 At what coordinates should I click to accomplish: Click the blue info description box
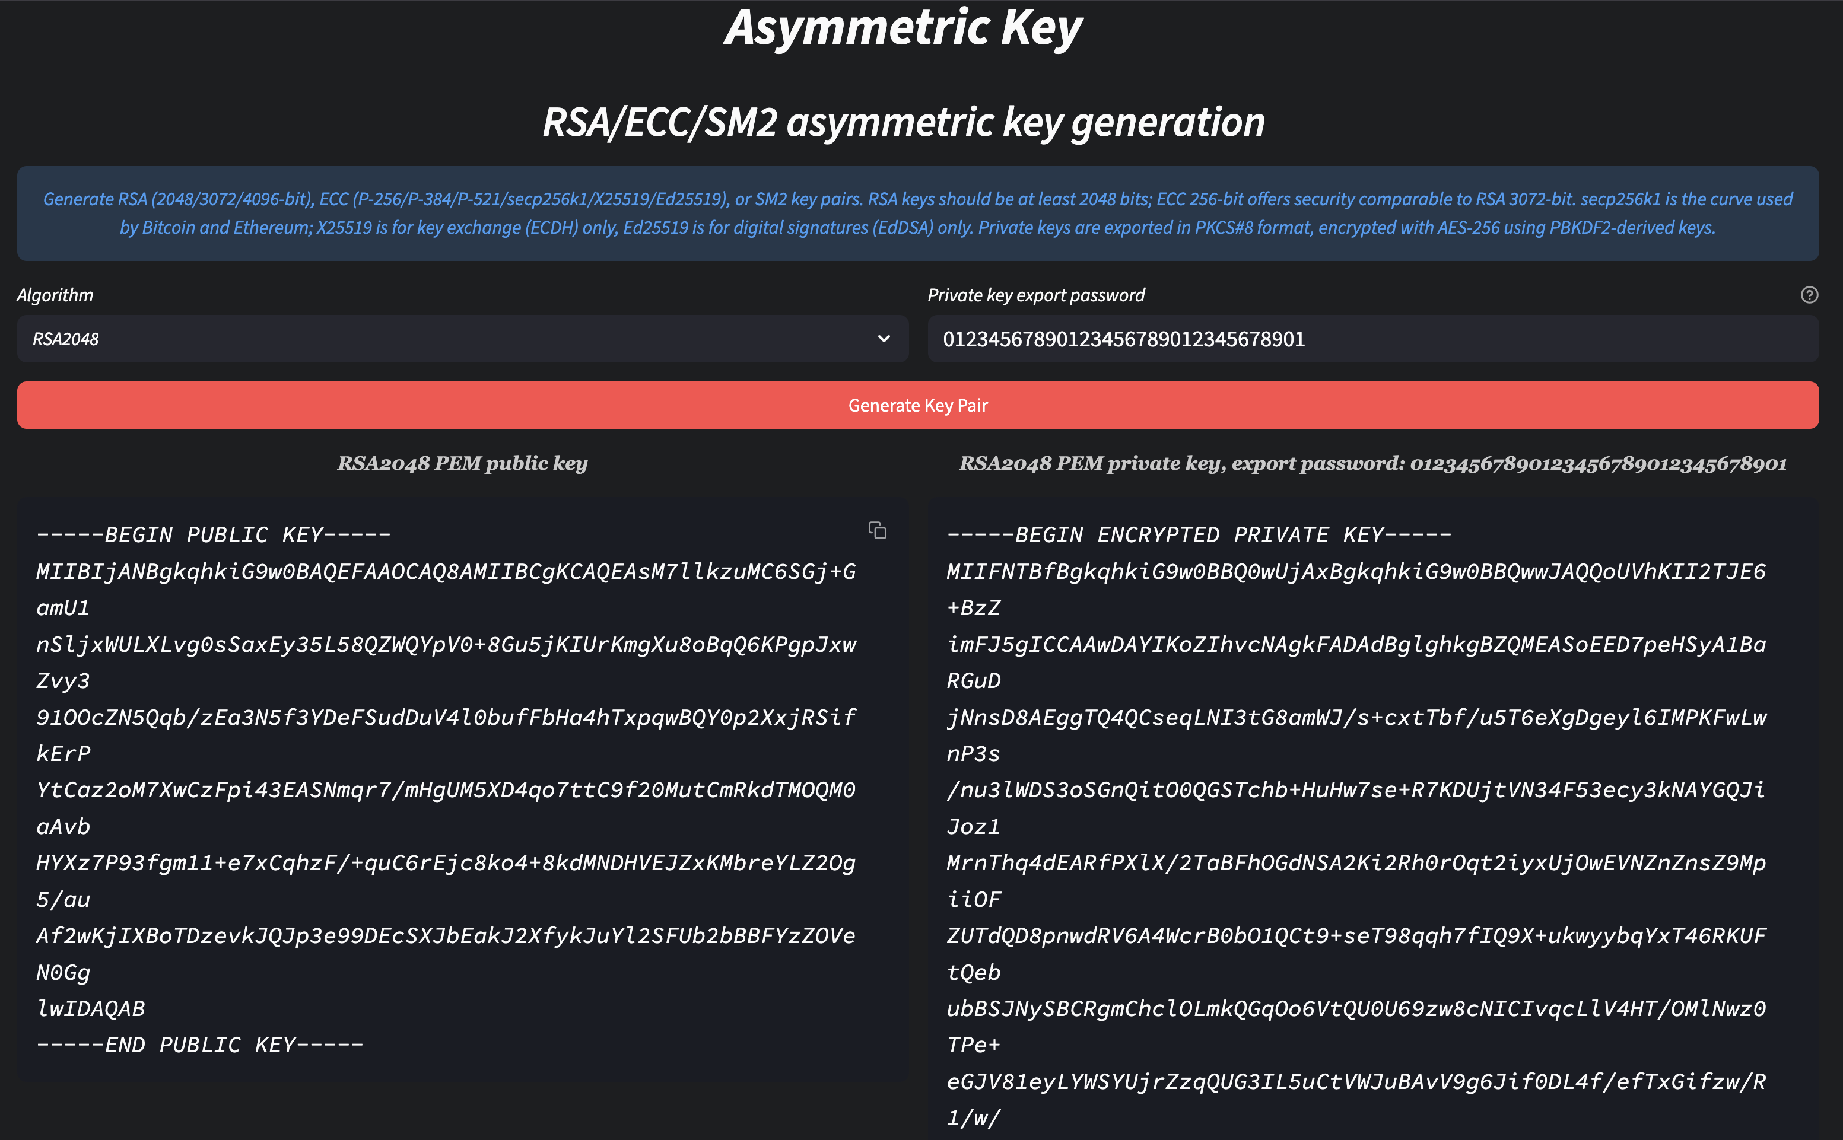pyautogui.click(x=918, y=214)
